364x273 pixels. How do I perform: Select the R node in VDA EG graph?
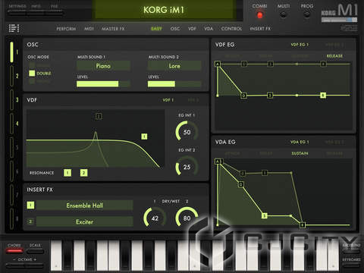(303, 224)
